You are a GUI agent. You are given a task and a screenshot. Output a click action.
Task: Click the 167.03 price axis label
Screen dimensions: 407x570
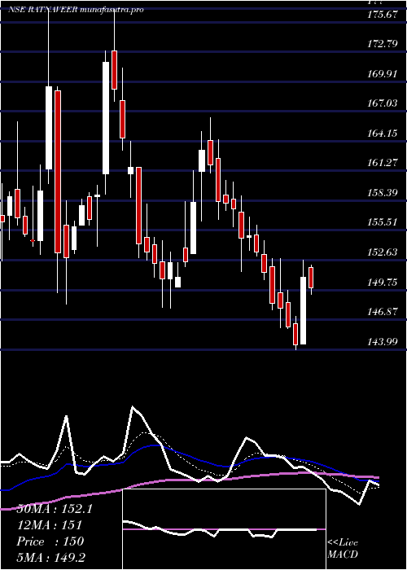pyautogui.click(x=383, y=104)
